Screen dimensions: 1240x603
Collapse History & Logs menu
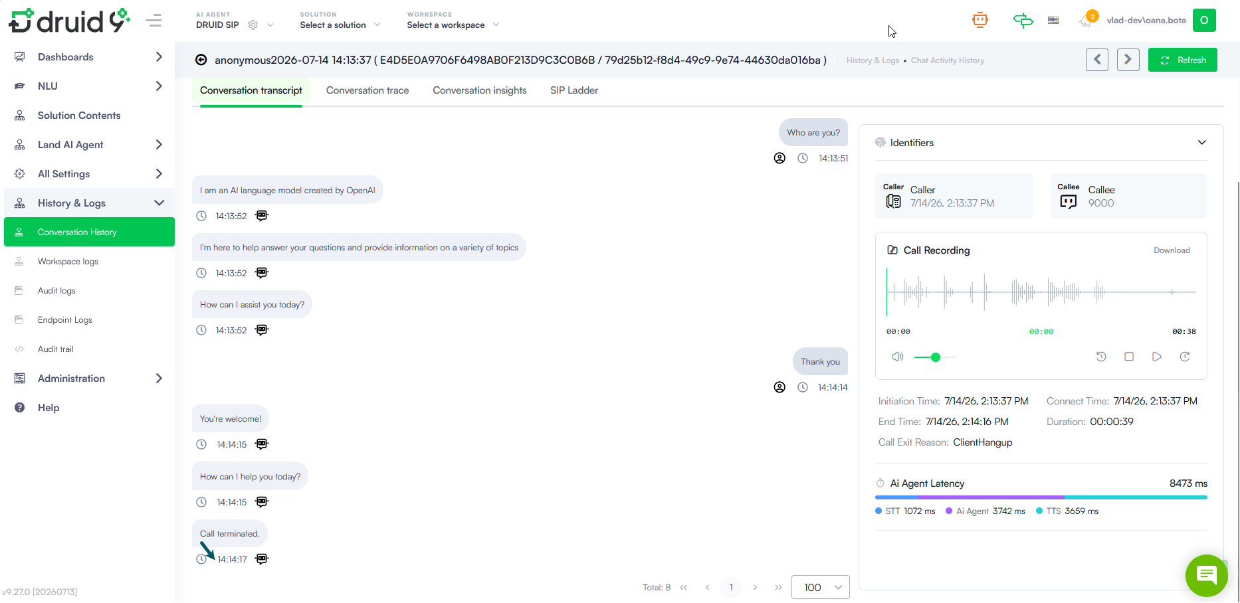(89, 203)
